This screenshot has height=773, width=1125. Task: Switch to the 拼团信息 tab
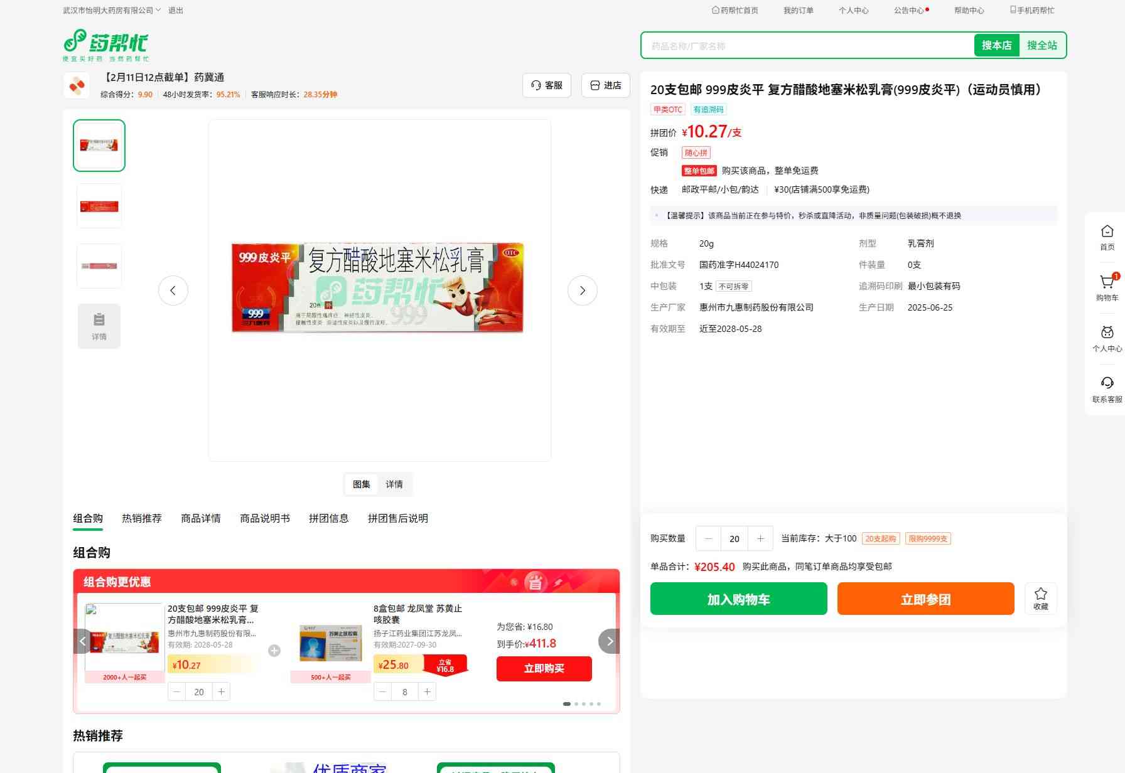328,518
